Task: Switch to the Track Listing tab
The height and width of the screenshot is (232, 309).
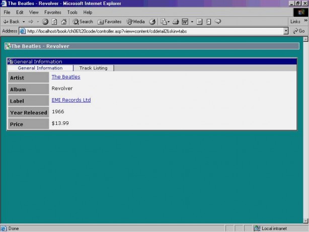Action: tap(93, 68)
